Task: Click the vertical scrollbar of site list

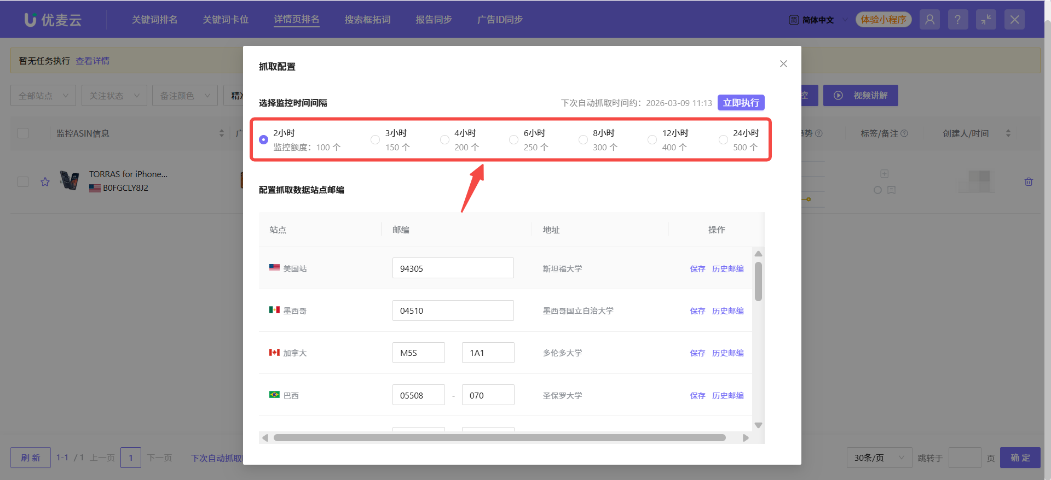Action: tap(758, 282)
